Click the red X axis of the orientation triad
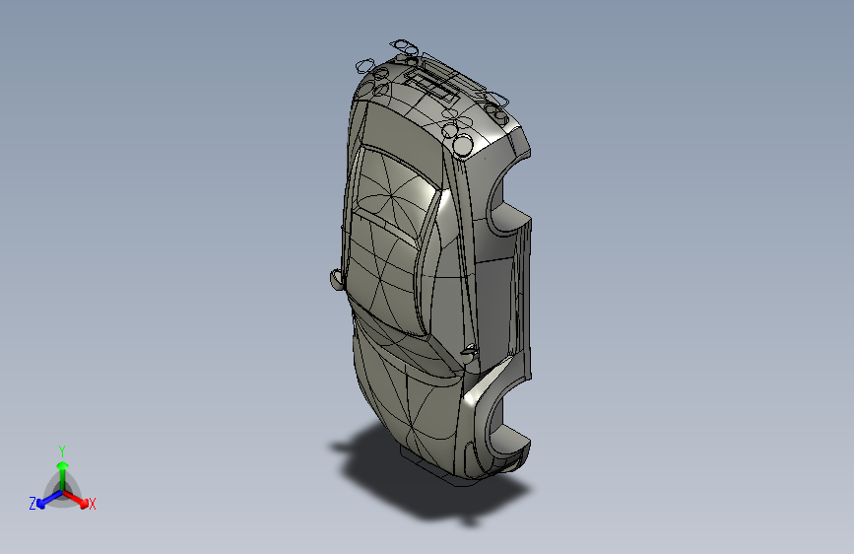 pyautogui.click(x=76, y=499)
